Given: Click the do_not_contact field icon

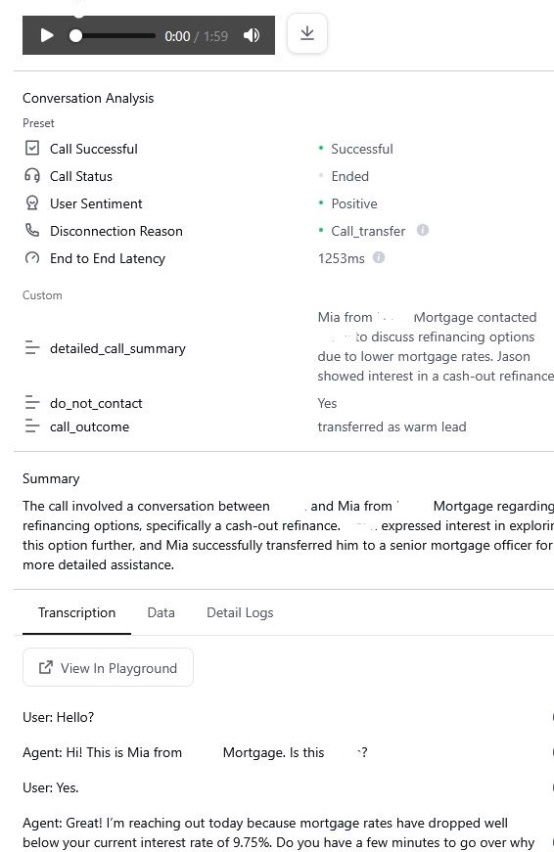Looking at the screenshot, I should (32, 403).
